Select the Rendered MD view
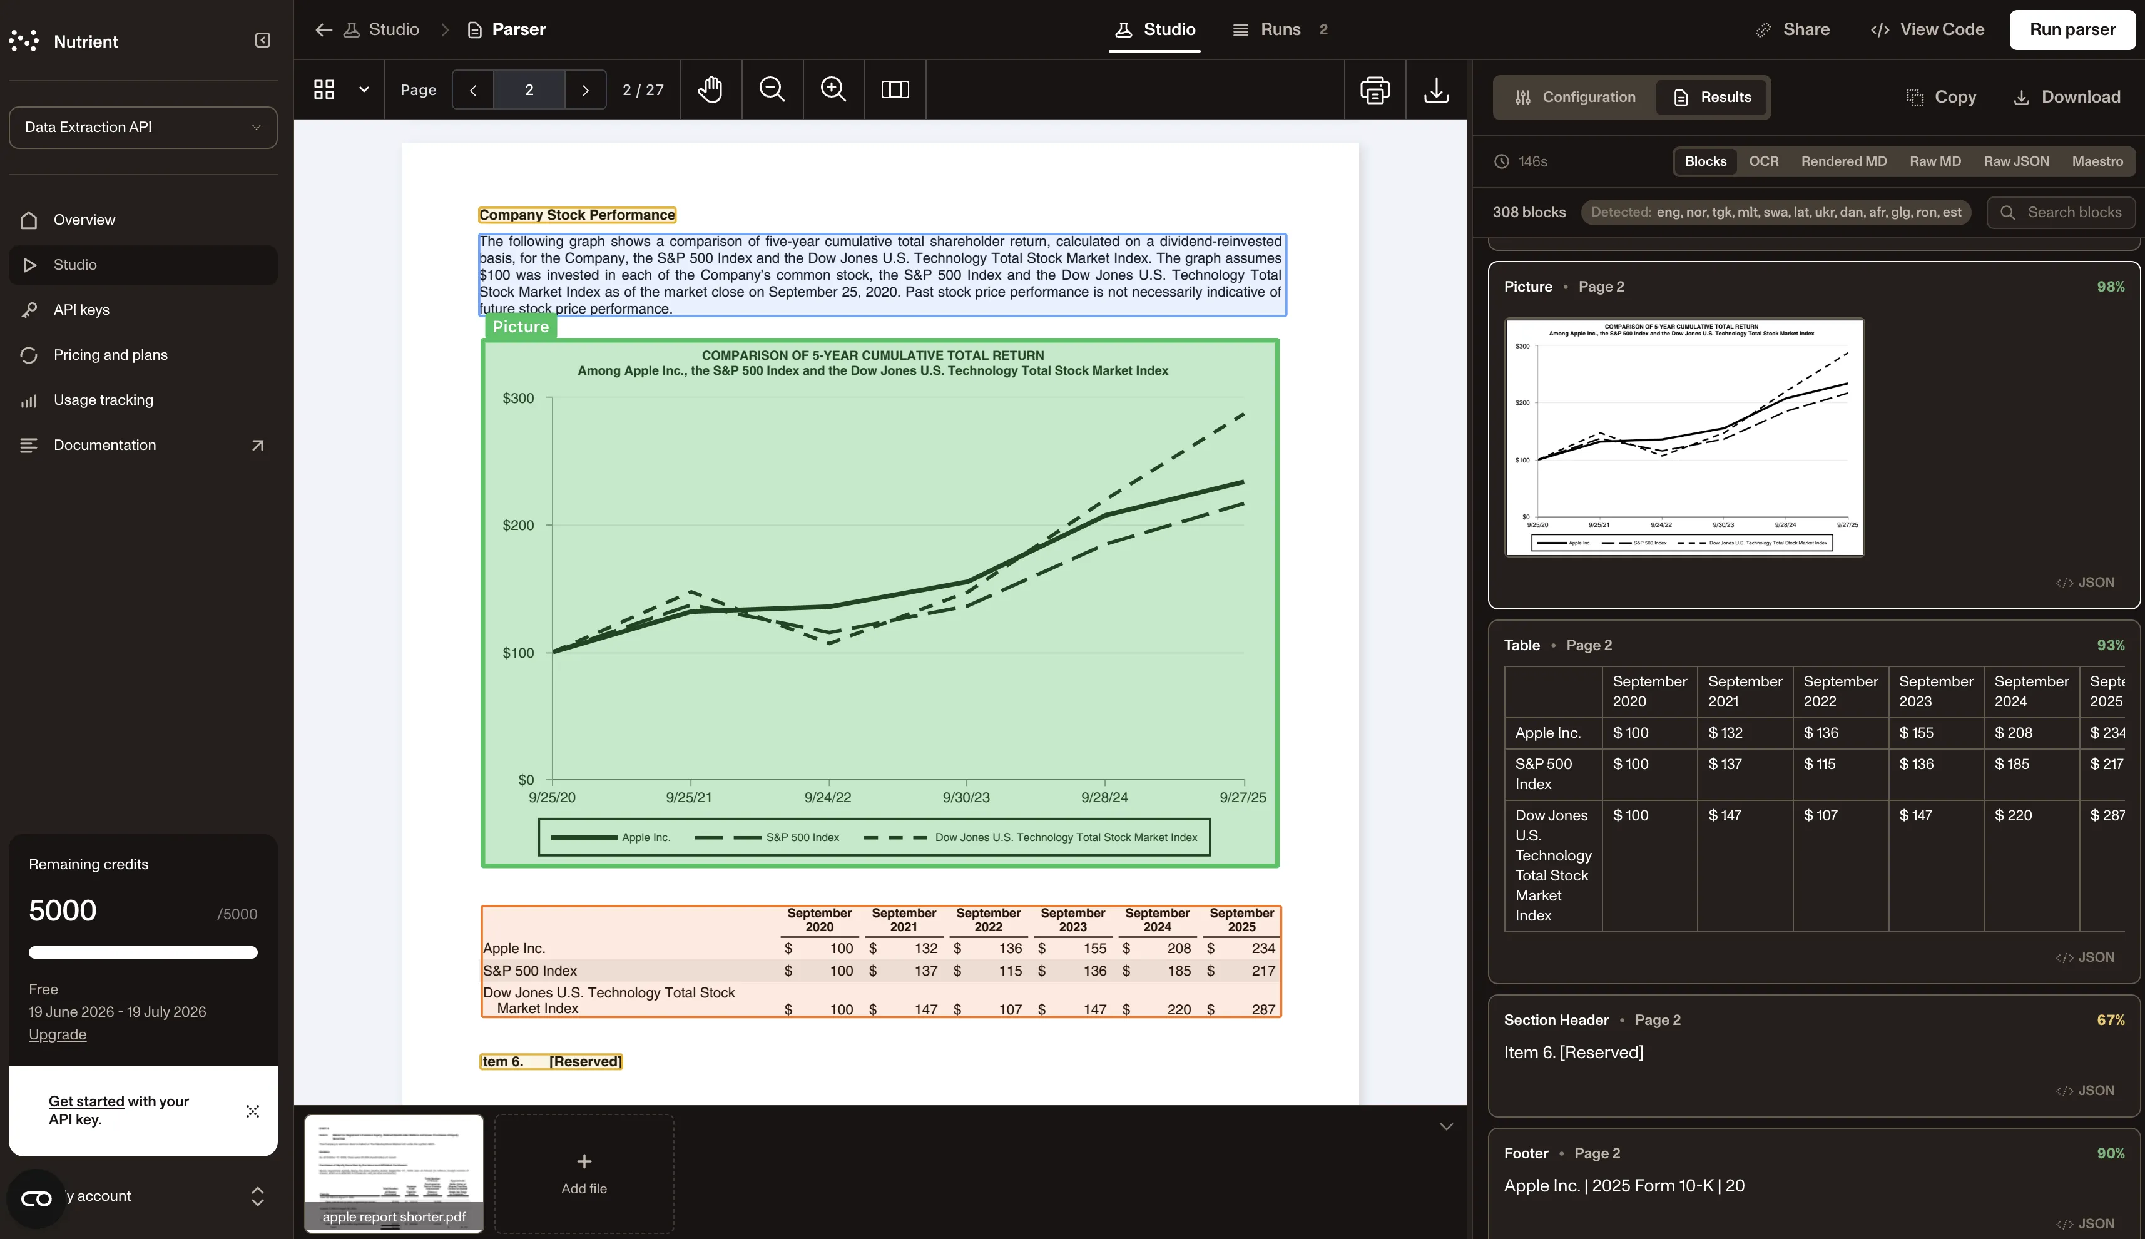Image resolution: width=2145 pixels, height=1239 pixels. pos(1843,161)
